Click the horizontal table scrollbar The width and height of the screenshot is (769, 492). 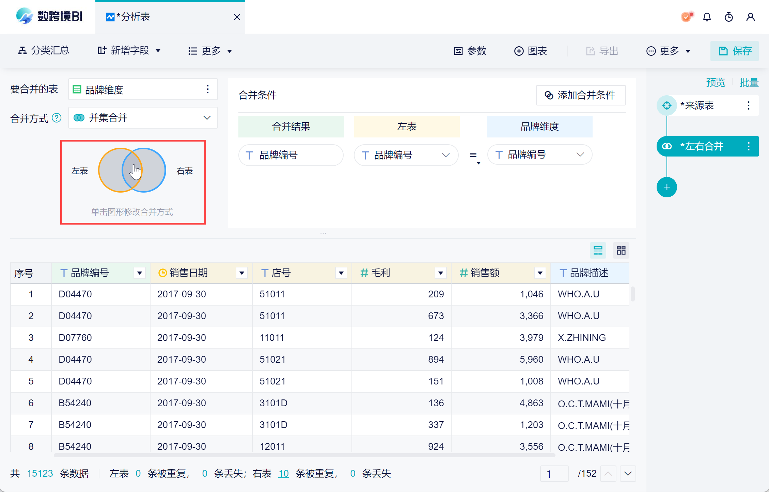[x=304, y=455]
